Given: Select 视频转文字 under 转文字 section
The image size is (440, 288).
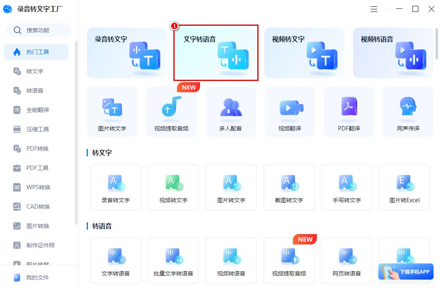Looking at the screenshot, I should [173, 187].
